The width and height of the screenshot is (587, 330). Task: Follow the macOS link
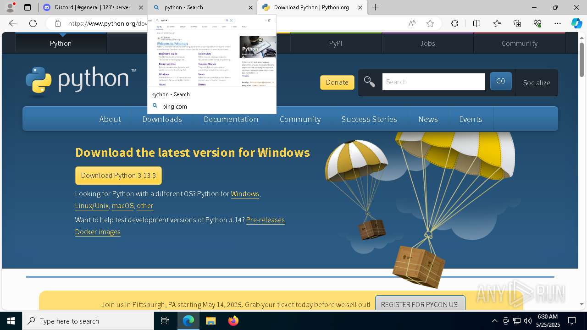point(122,206)
